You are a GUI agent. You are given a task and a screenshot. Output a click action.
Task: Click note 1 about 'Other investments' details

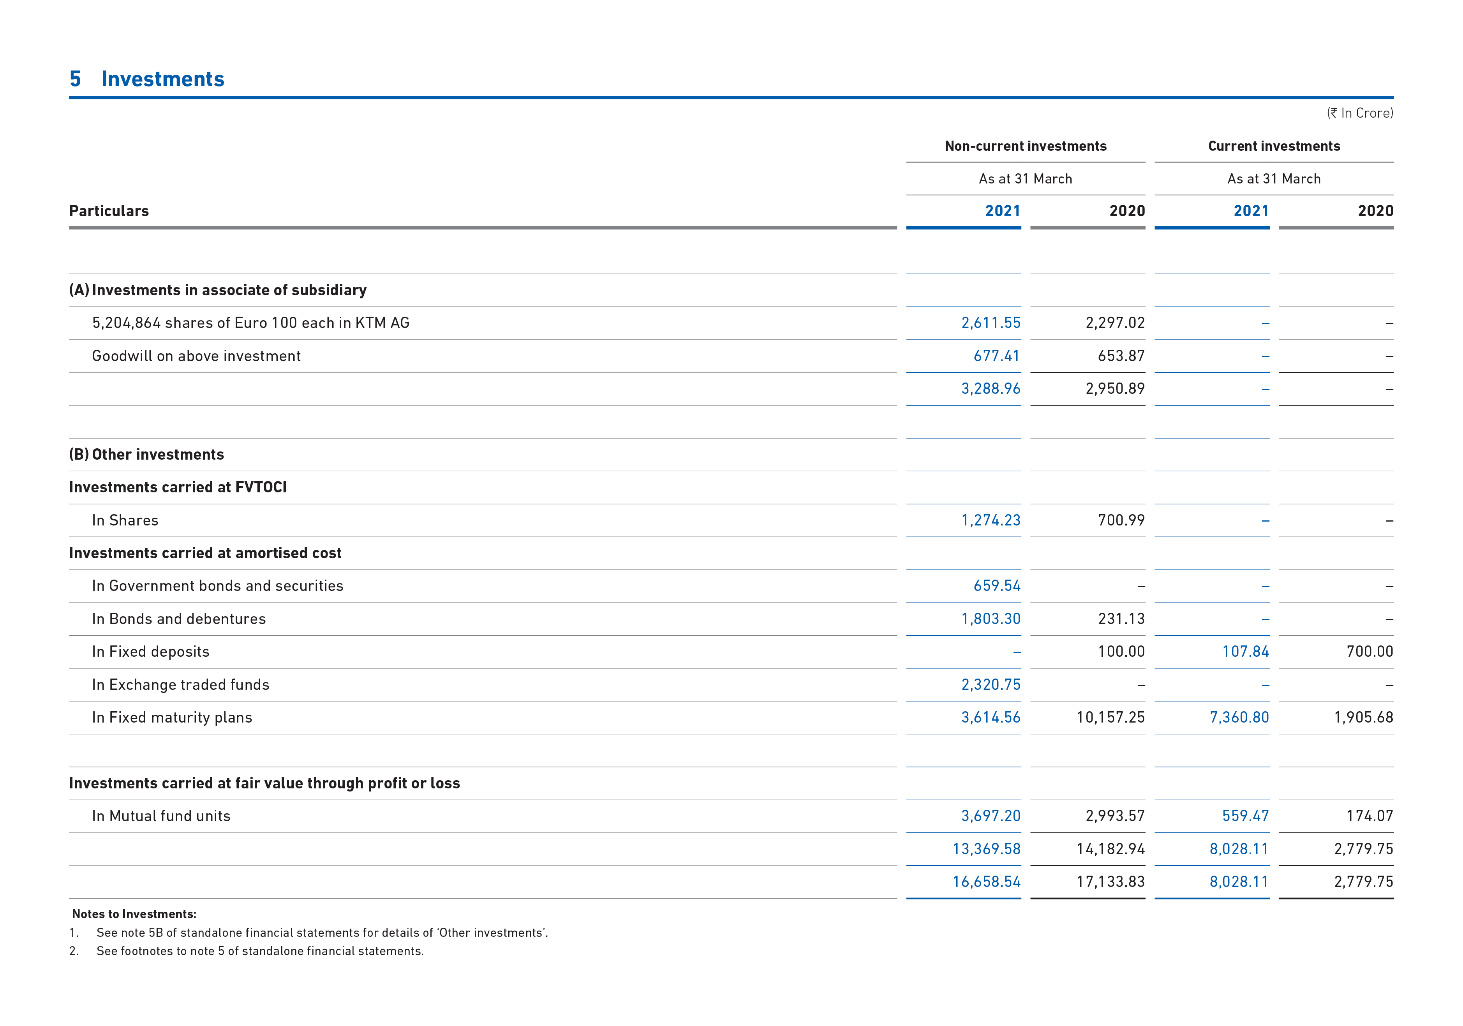pos(308,933)
